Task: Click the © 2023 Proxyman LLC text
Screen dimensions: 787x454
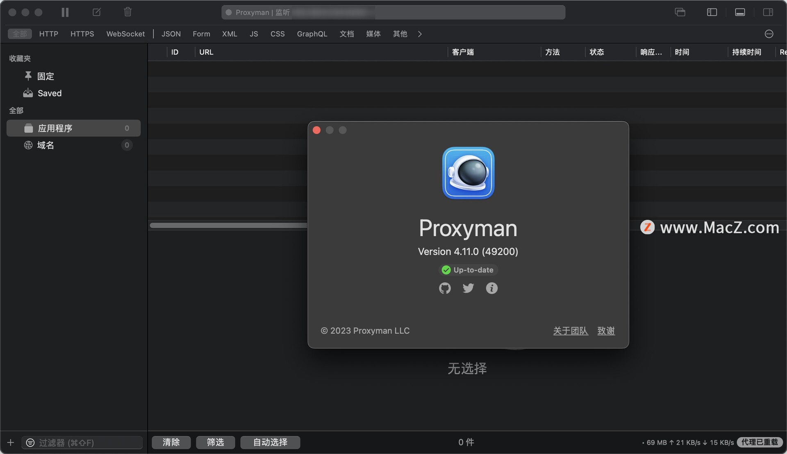Action: click(365, 331)
